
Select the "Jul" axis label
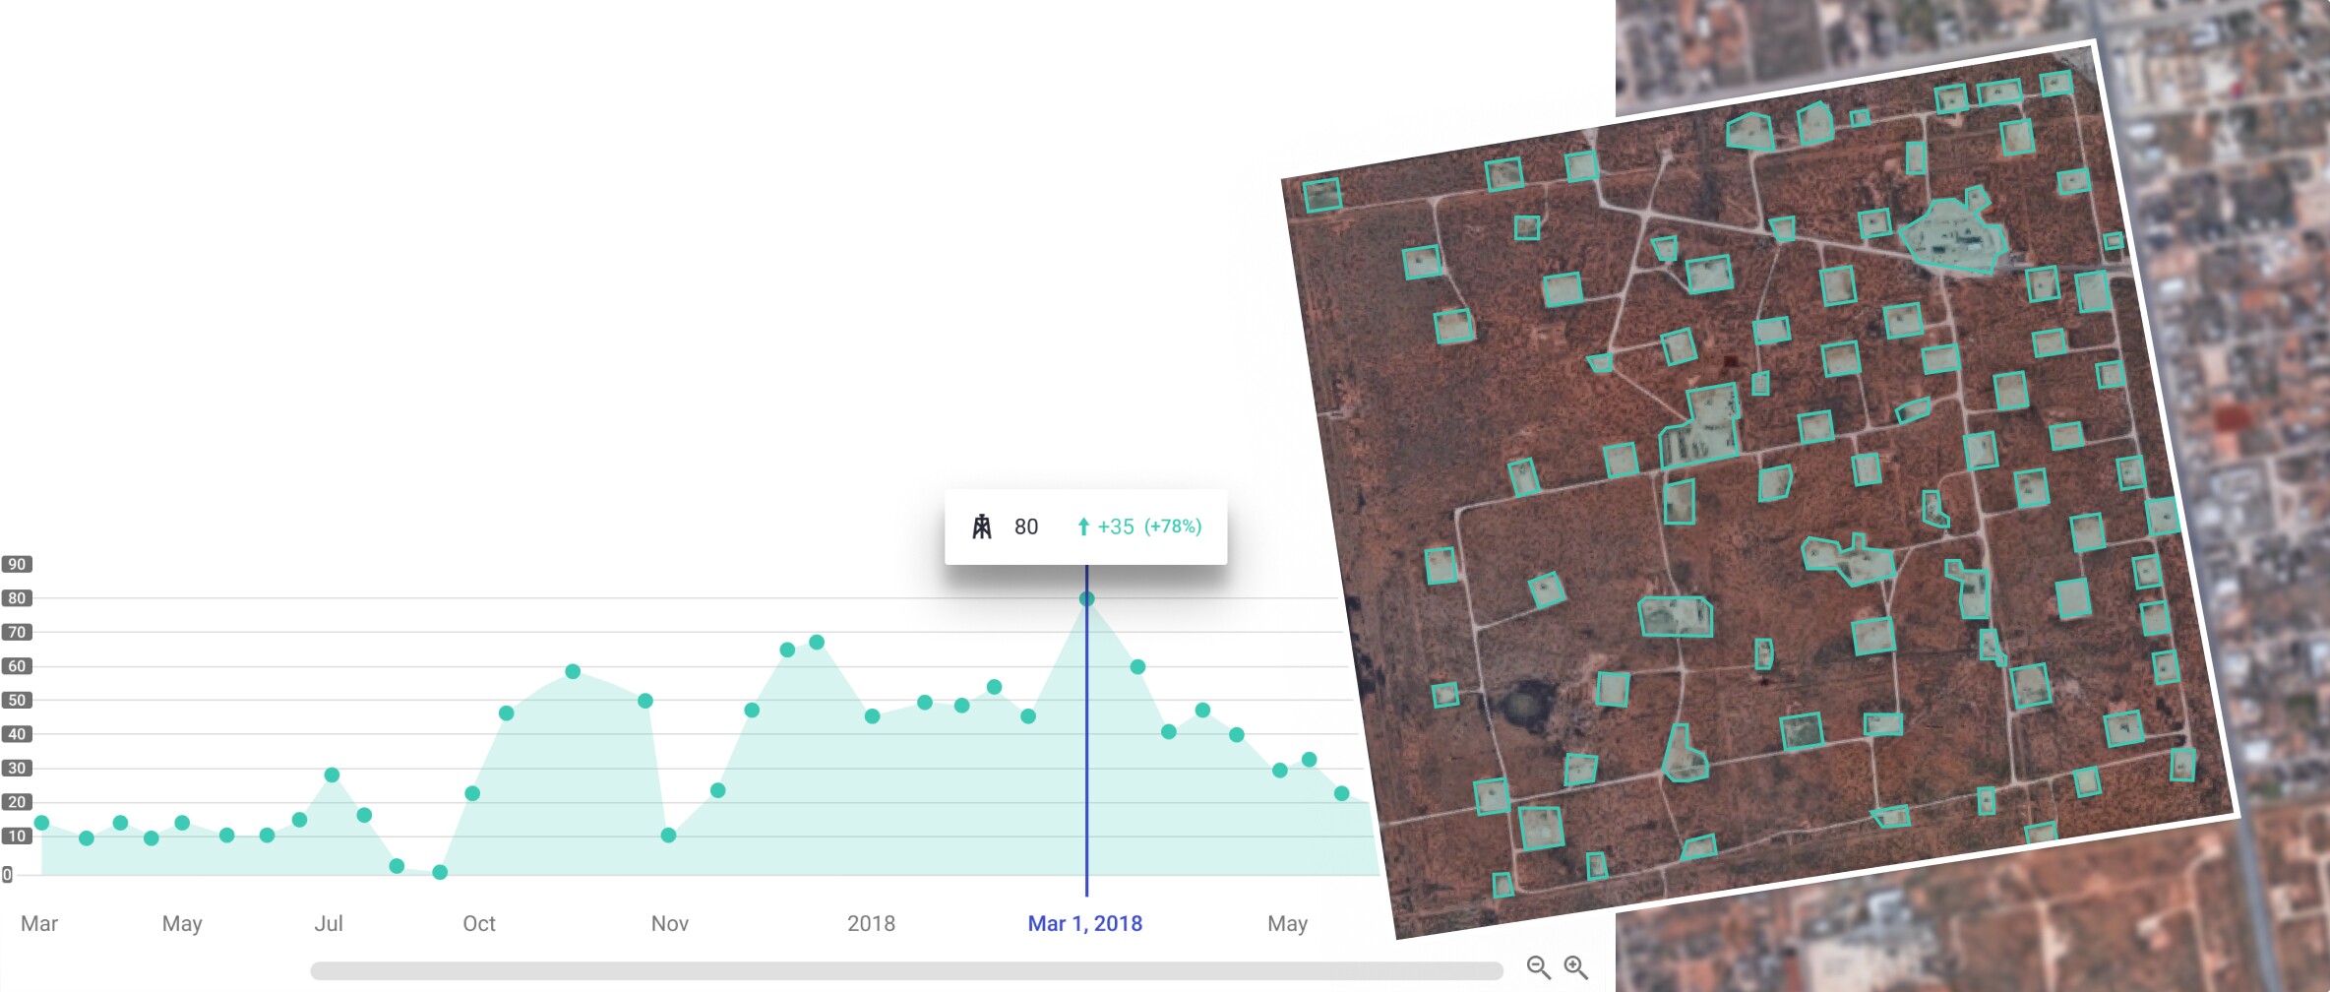[332, 924]
